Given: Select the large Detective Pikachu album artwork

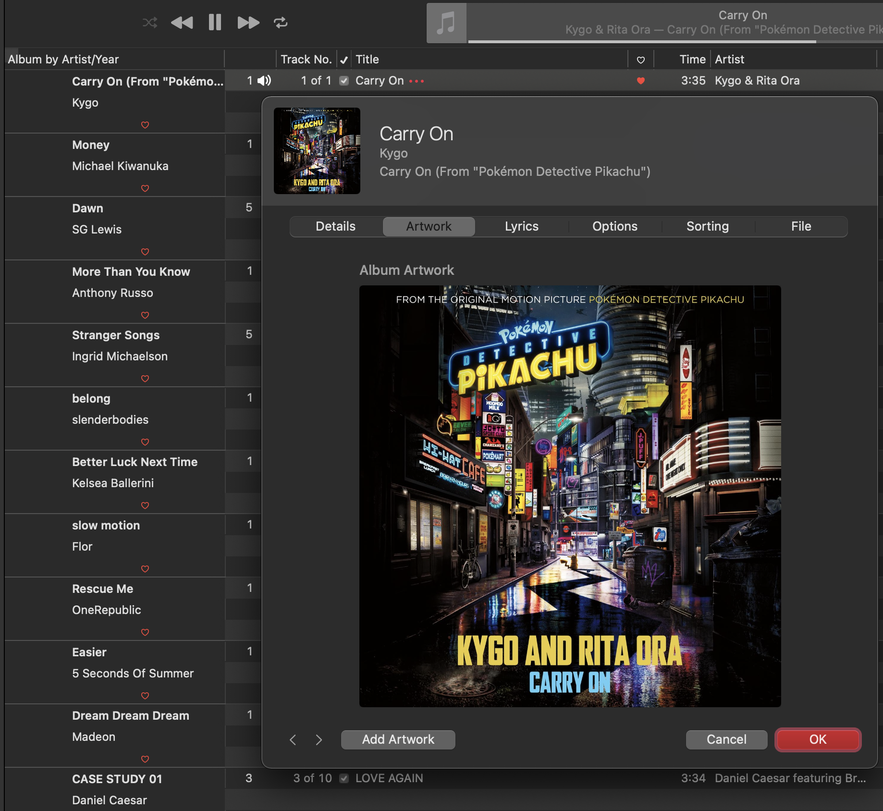Looking at the screenshot, I should click(570, 496).
